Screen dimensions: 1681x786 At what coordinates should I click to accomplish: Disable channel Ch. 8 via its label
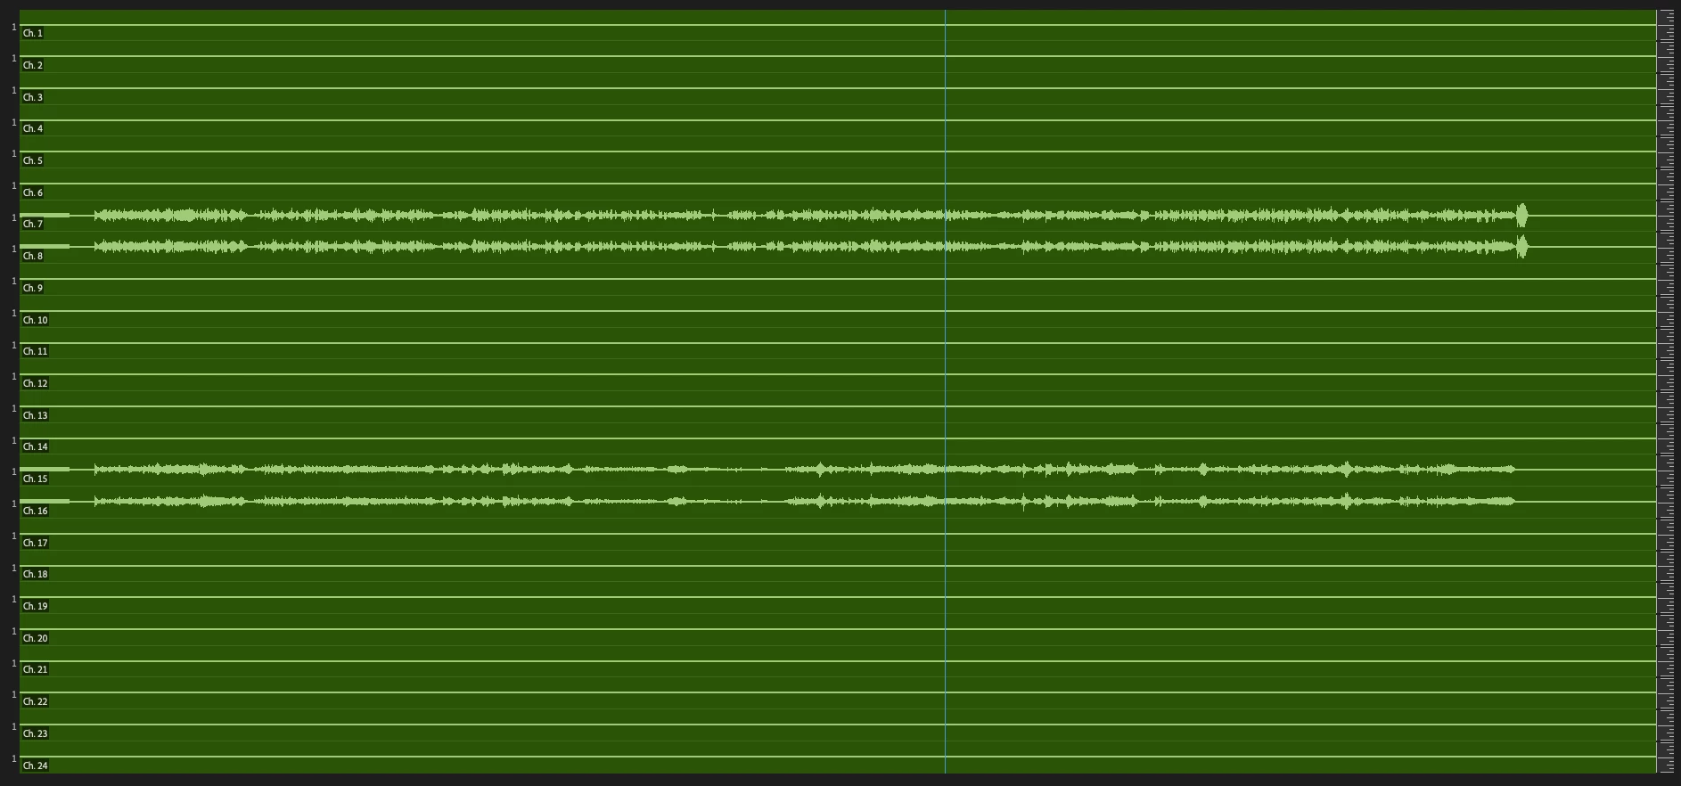point(33,257)
